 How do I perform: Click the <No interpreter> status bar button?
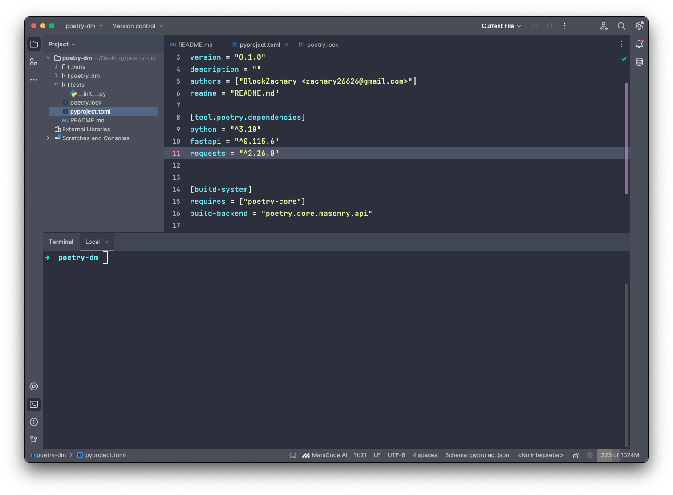[x=540, y=455]
